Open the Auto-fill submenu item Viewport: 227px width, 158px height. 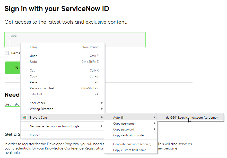click(x=119, y=118)
